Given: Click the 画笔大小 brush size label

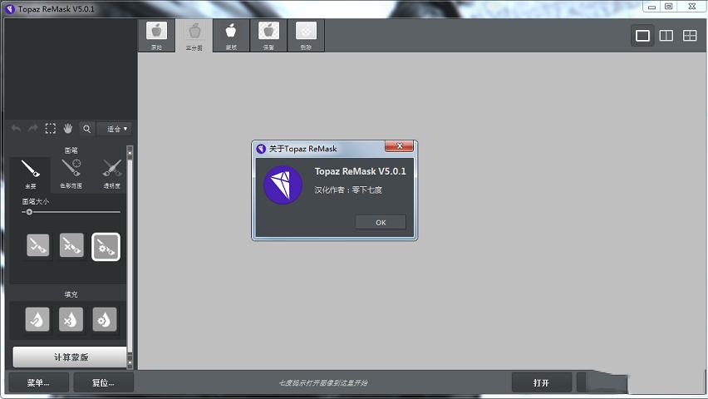Looking at the screenshot, I should tap(35, 201).
